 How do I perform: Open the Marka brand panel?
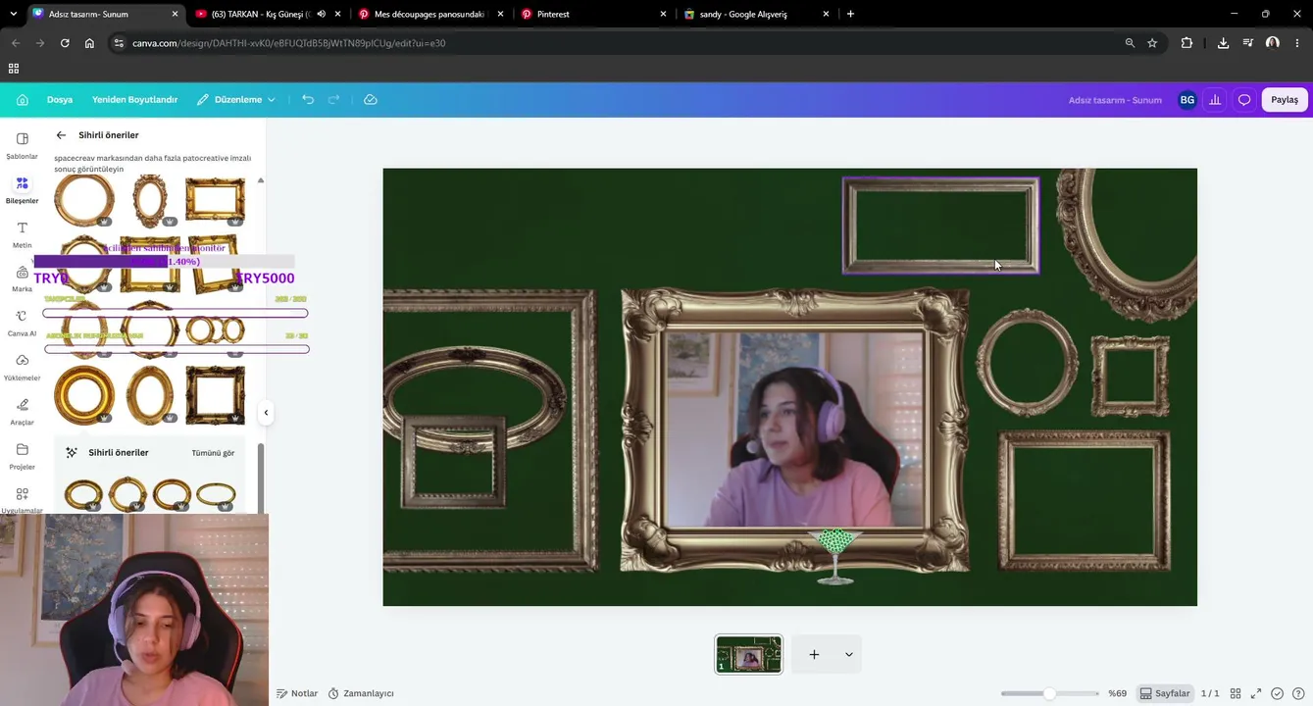point(22,278)
